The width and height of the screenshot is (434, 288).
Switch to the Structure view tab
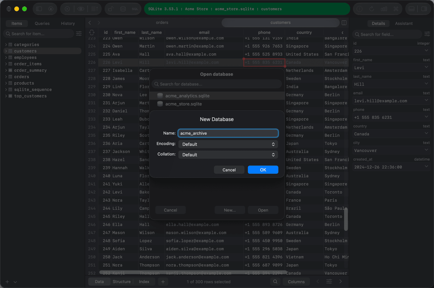pos(122,282)
